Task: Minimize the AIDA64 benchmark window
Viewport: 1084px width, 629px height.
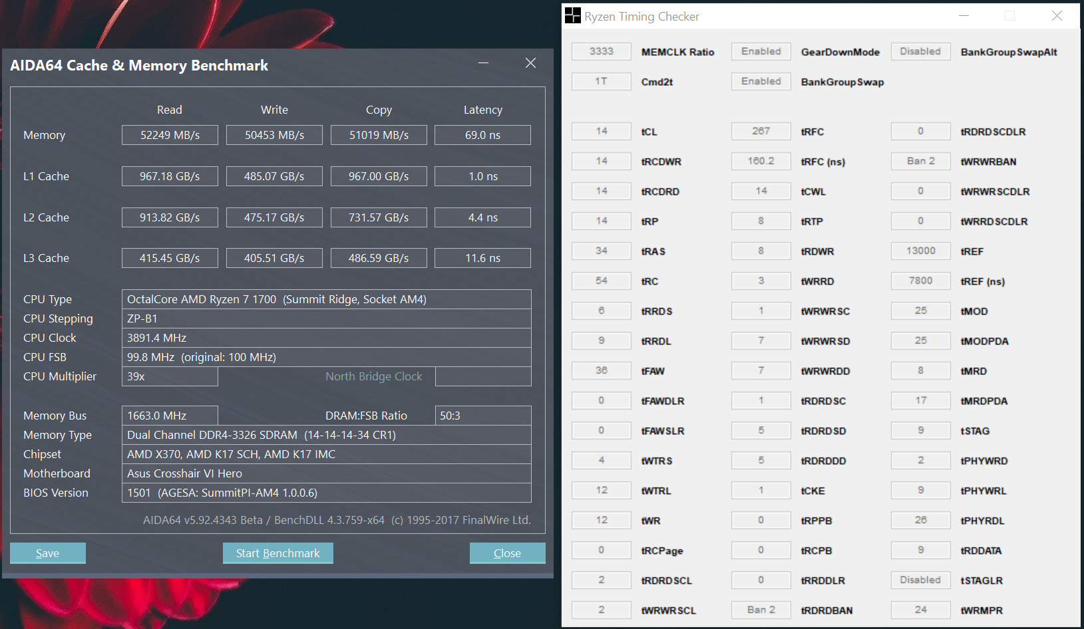Action: (x=484, y=63)
